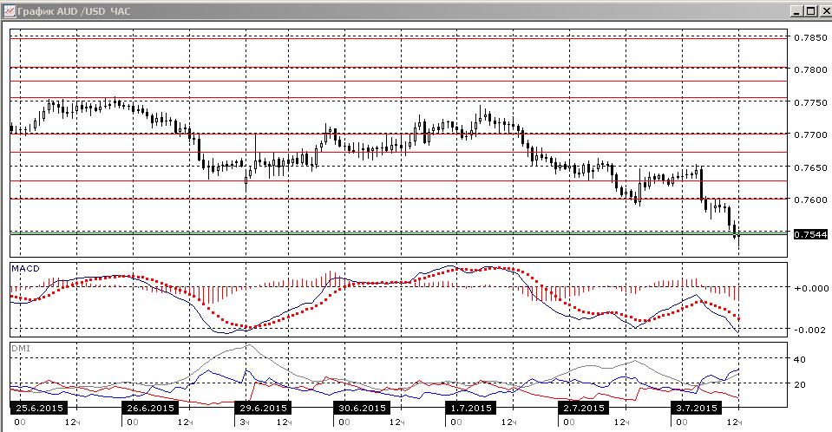This screenshot has height=432, width=832.
Task: Click the 2.7.2015 date marker
Action: [x=583, y=408]
